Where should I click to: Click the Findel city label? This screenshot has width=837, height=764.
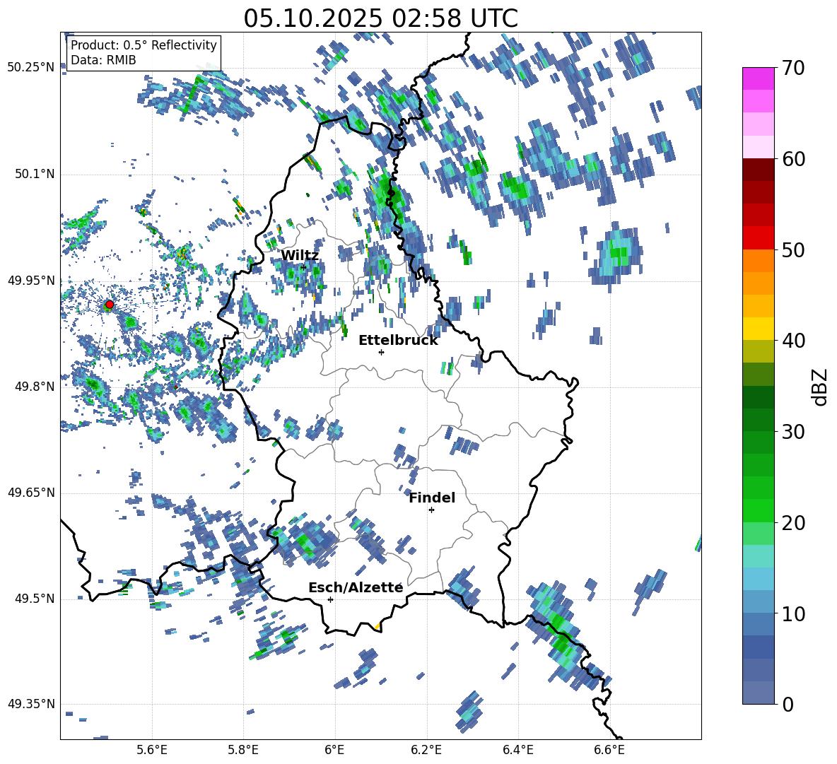432,498
